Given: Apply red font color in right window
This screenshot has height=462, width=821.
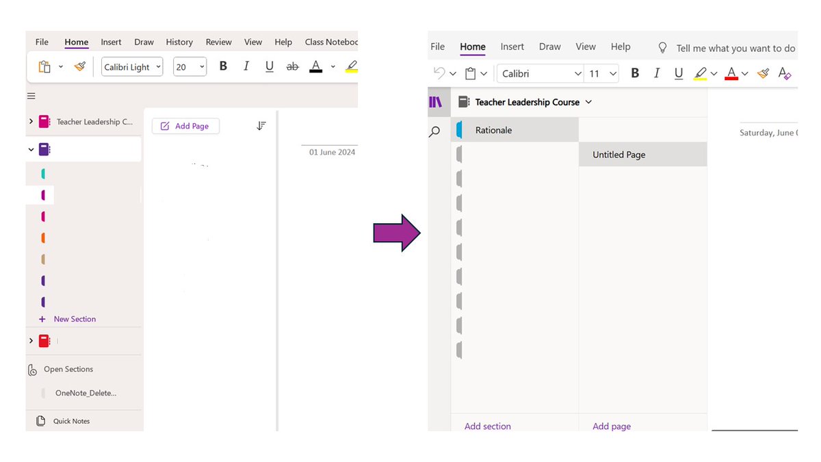Looking at the screenshot, I should [731, 73].
